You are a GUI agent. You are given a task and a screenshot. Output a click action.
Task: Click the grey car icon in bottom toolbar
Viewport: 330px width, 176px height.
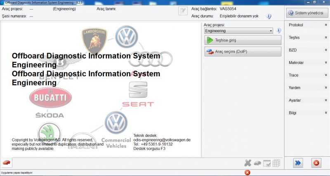(x=257, y=163)
